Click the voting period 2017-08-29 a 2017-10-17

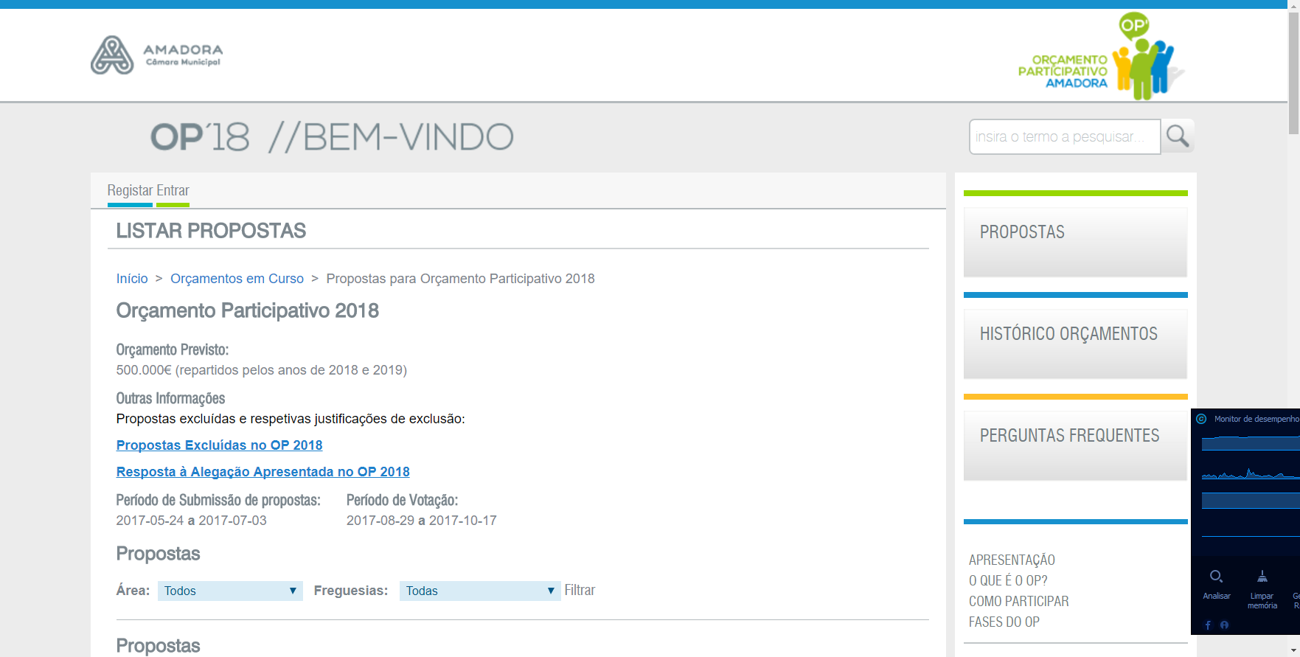click(x=421, y=521)
